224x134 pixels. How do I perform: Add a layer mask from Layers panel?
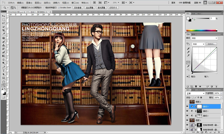202,132
